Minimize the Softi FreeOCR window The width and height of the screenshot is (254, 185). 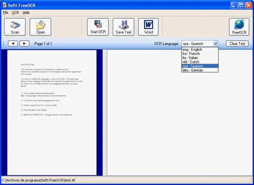tap(234, 5)
